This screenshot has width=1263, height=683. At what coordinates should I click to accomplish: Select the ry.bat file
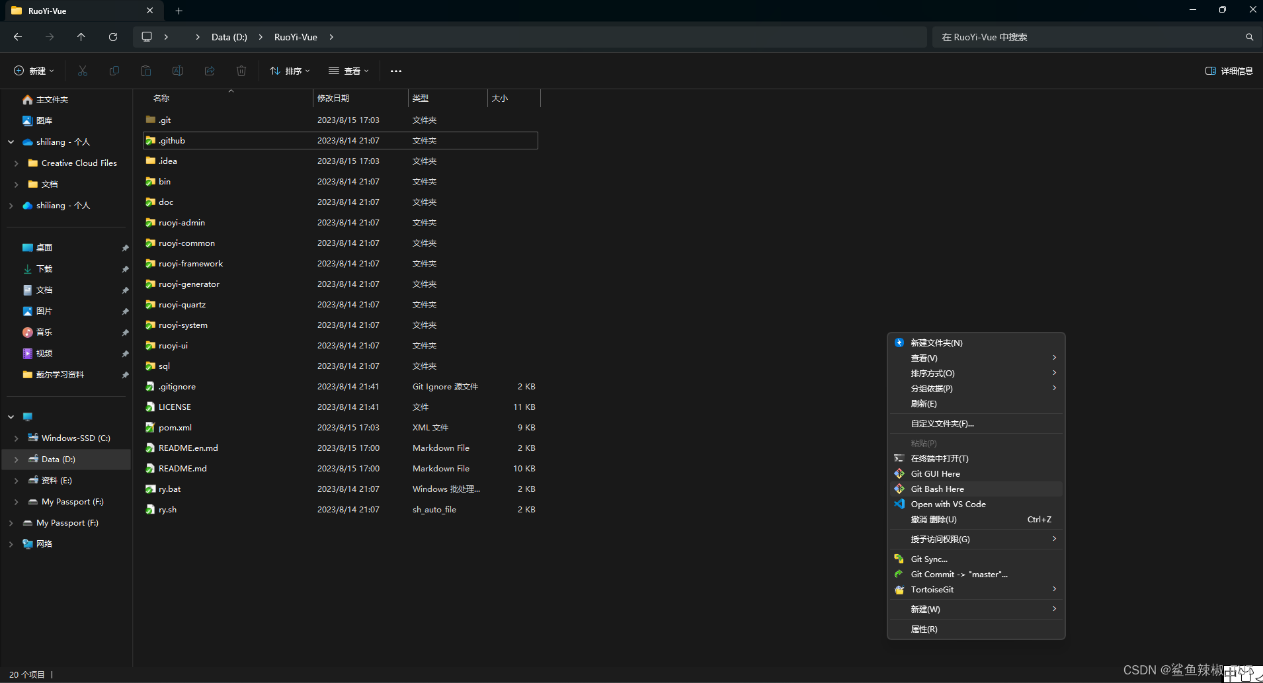click(341, 489)
